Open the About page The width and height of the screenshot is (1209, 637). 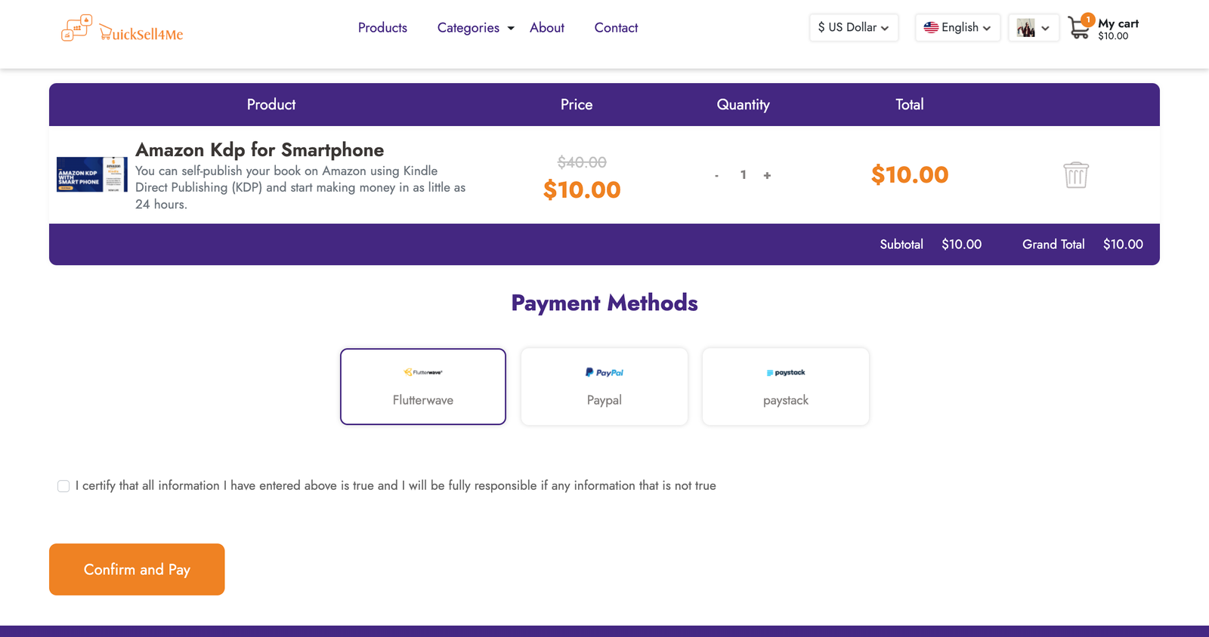coord(547,28)
